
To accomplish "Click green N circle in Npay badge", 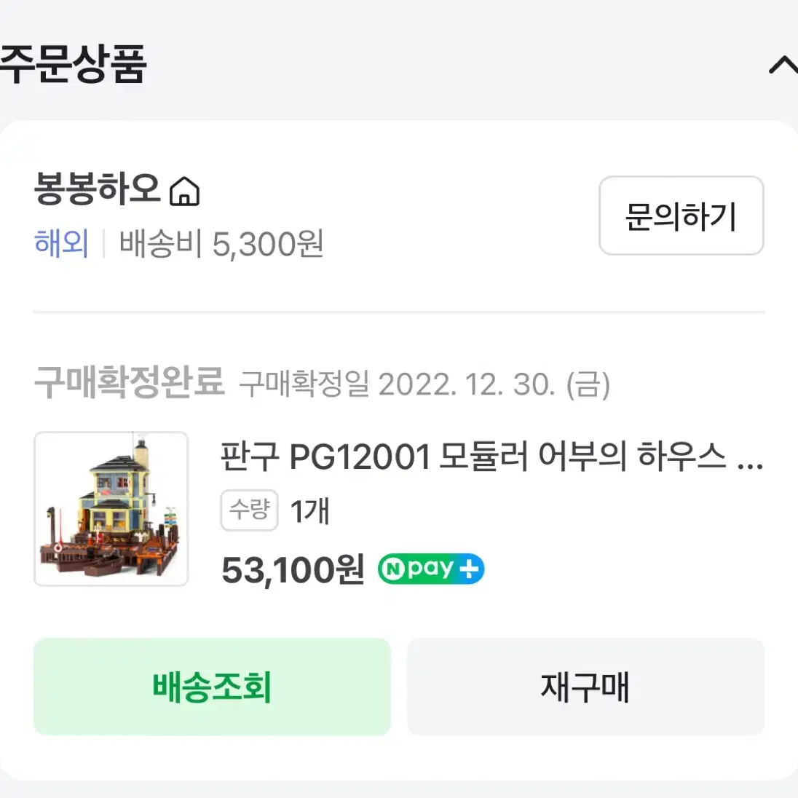I will coord(394,569).
